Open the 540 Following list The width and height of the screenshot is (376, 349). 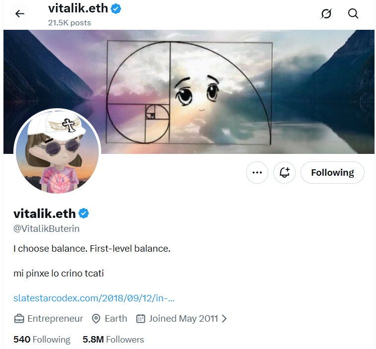click(42, 340)
